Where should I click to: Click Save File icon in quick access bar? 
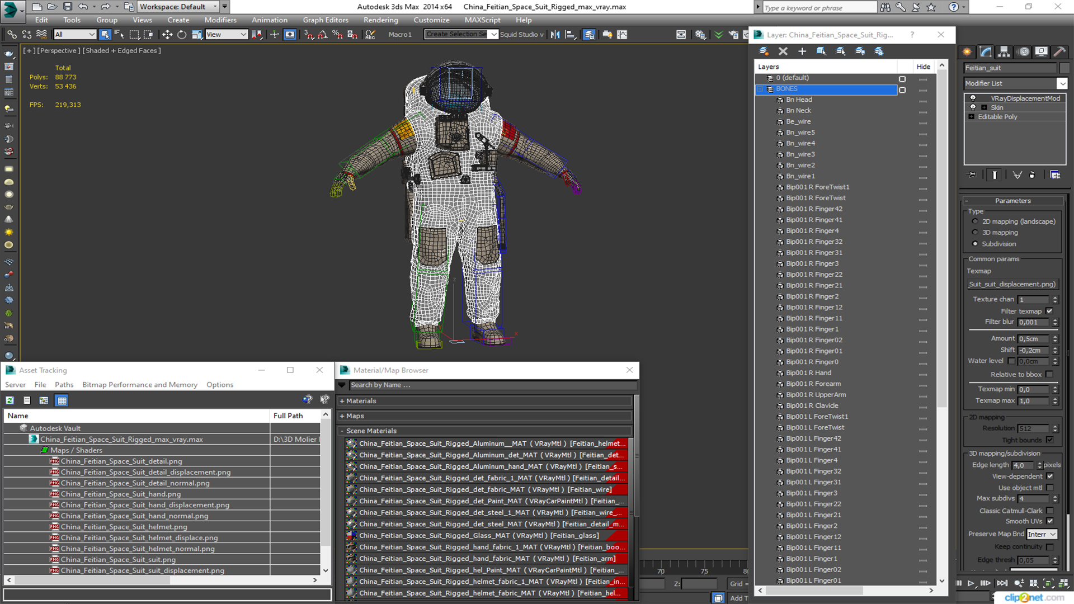[x=67, y=7]
